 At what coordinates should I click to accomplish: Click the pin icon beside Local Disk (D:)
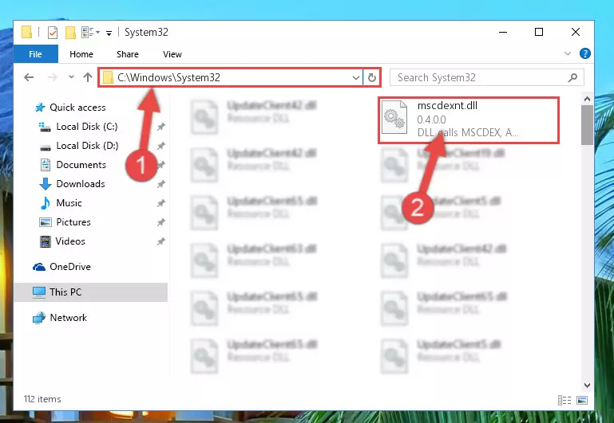coord(161,146)
